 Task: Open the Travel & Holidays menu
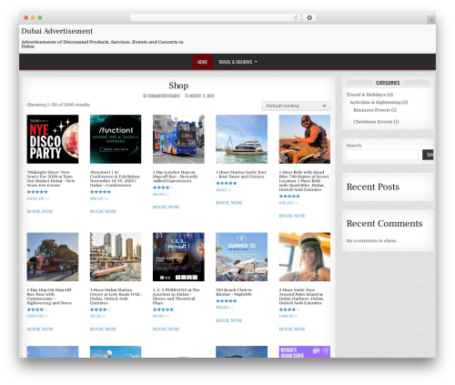[x=236, y=62]
